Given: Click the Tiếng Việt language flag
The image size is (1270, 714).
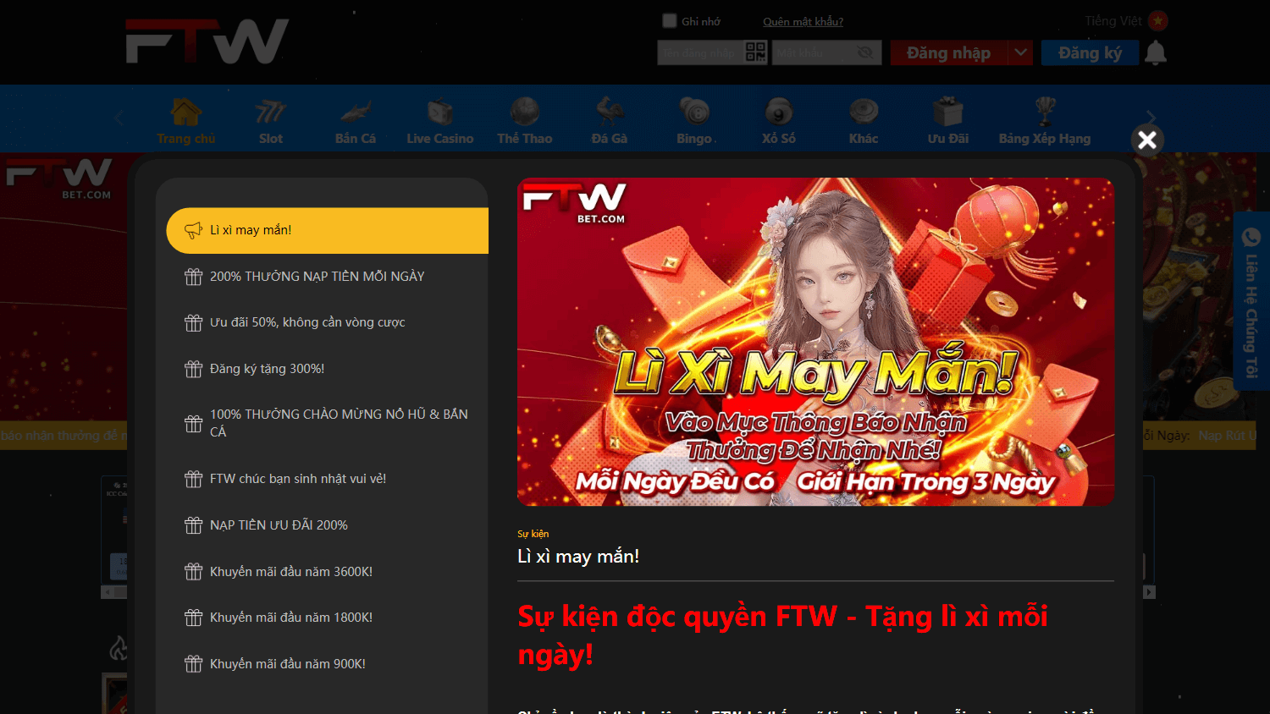Looking at the screenshot, I should coord(1158,21).
